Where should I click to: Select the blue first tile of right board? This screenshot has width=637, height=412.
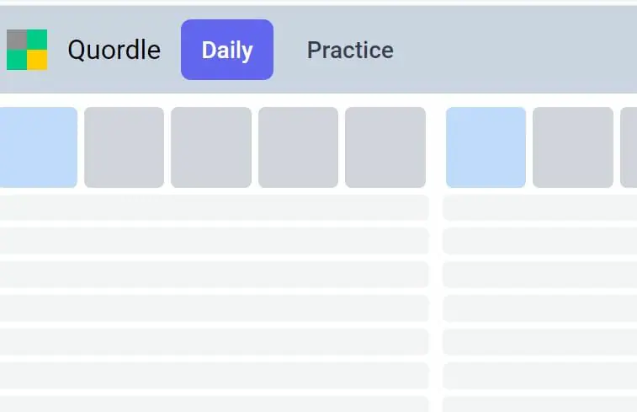486,147
